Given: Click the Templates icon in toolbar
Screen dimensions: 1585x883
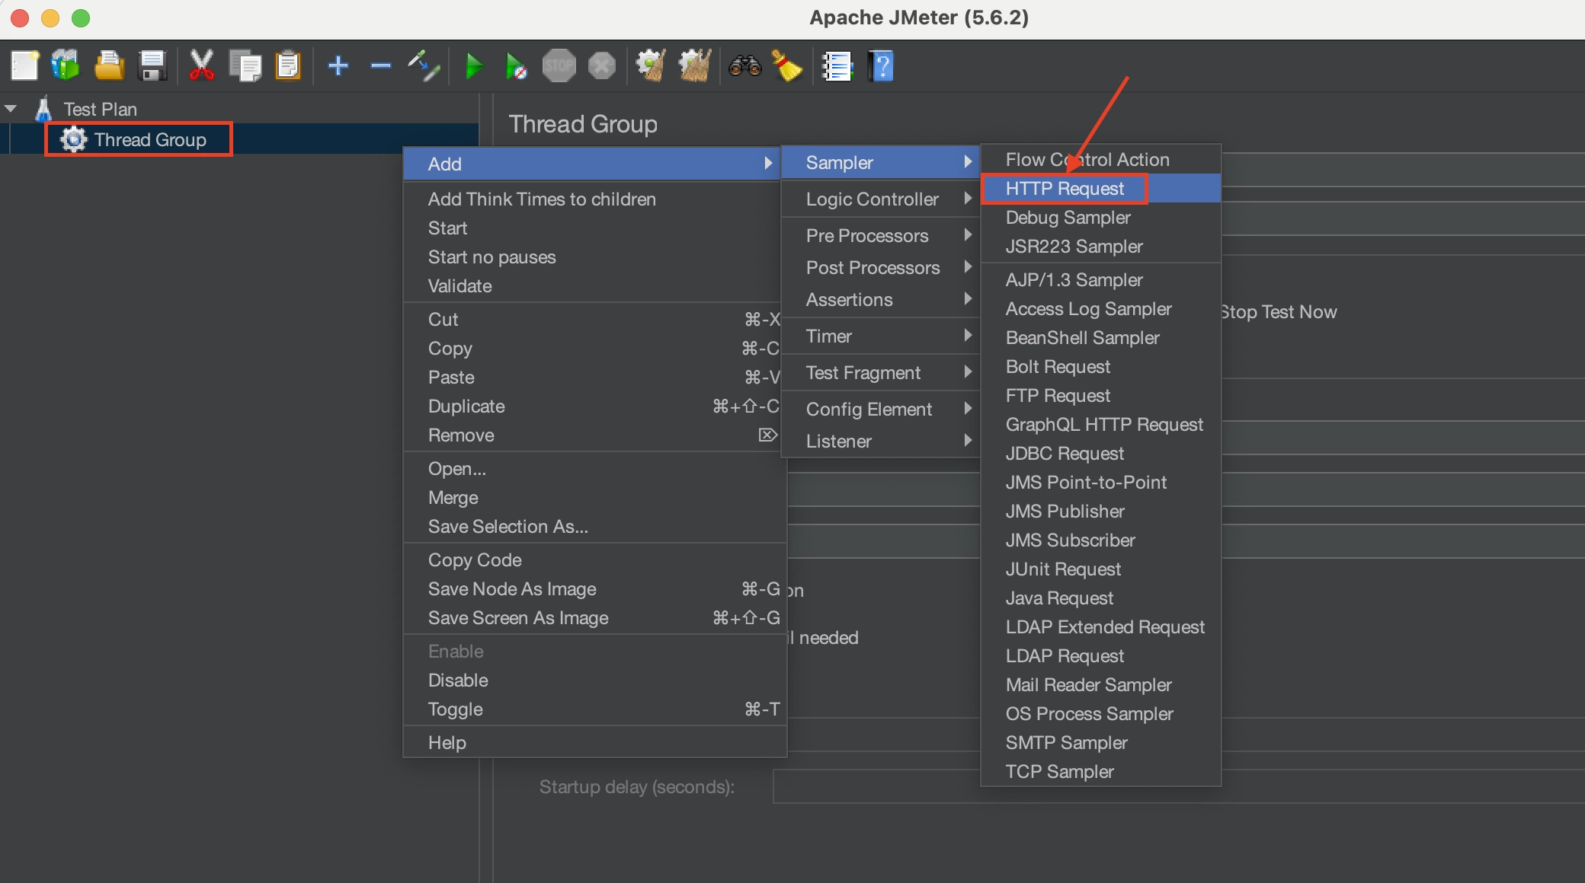Looking at the screenshot, I should point(66,66).
